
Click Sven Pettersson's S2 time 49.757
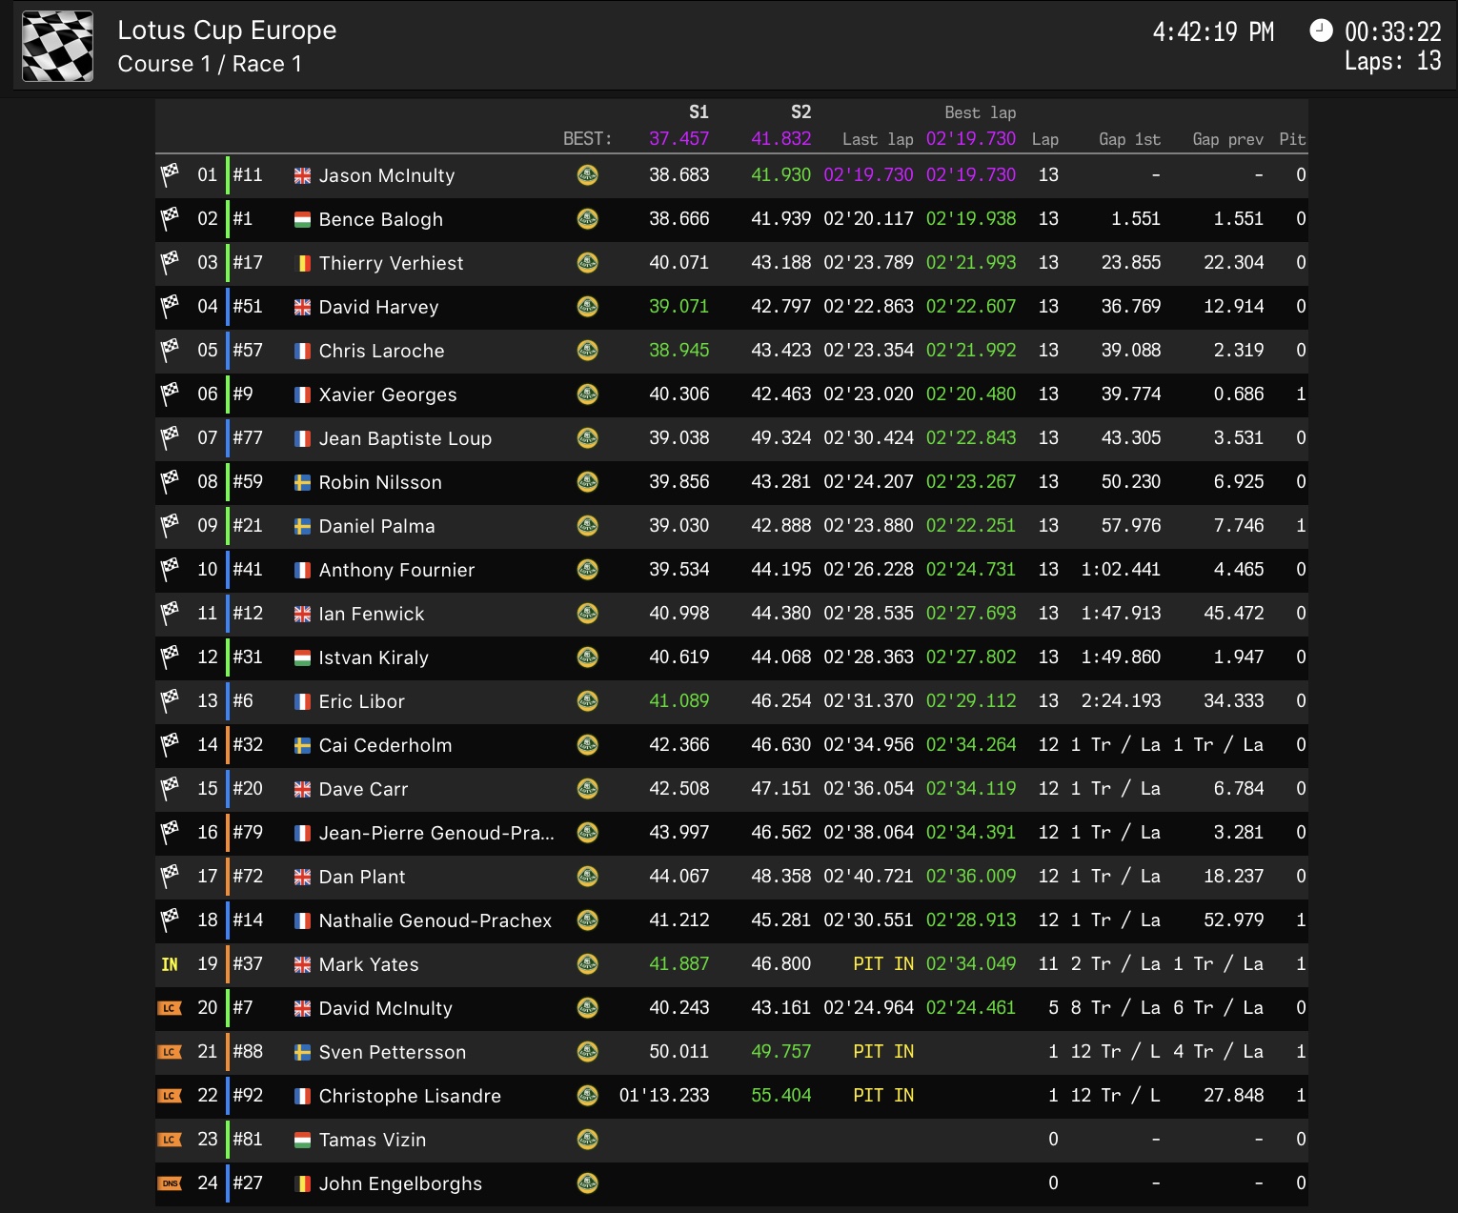click(780, 1051)
